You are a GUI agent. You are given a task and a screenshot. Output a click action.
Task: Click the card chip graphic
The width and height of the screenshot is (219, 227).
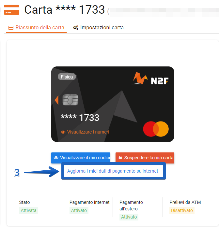coord(70,100)
